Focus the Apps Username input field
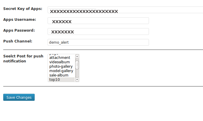The image size is (203, 121). tap(98, 21)
